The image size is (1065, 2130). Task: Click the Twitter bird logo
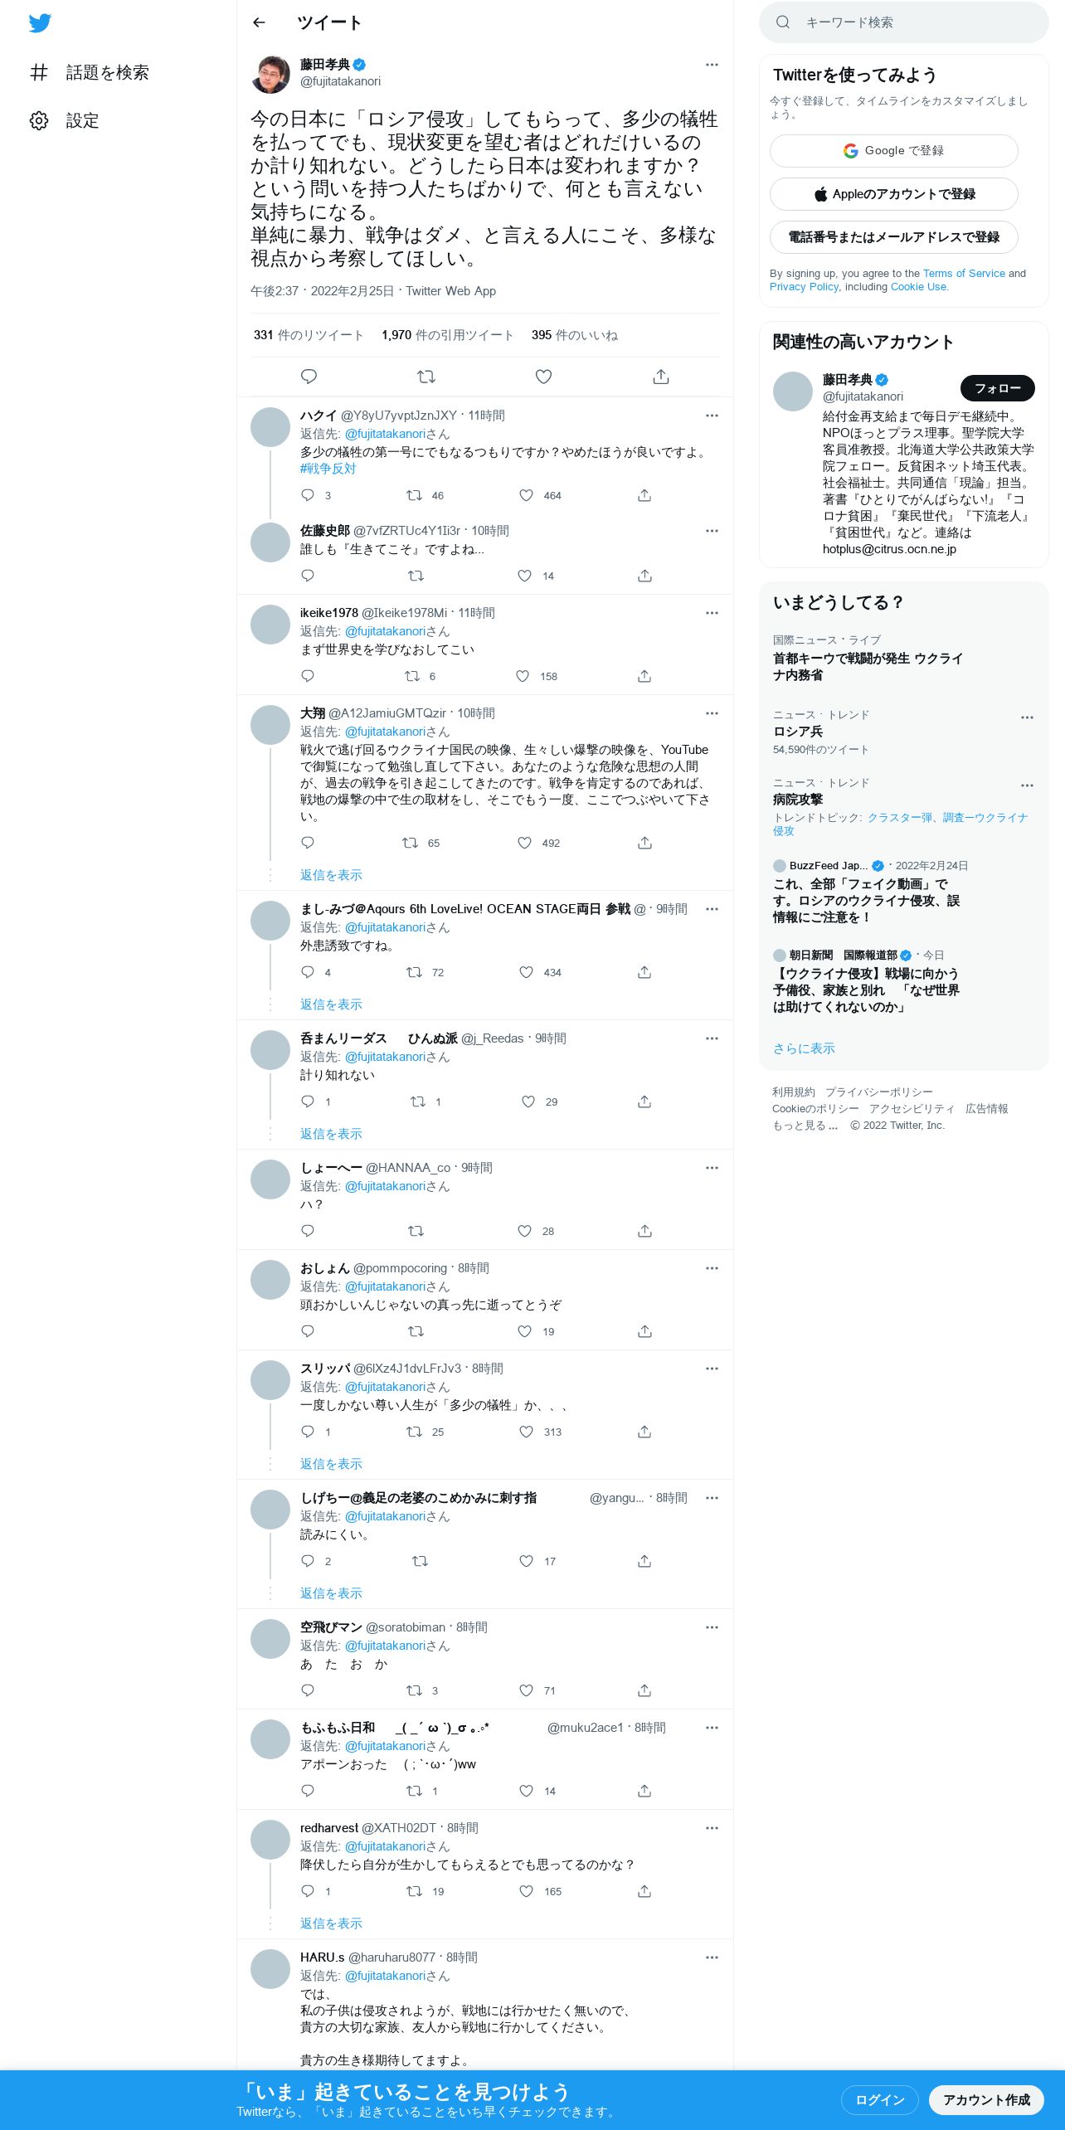tap(40, 23)
